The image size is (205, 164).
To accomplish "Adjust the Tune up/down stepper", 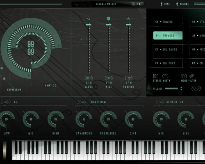I will click(x=162, y=4).
